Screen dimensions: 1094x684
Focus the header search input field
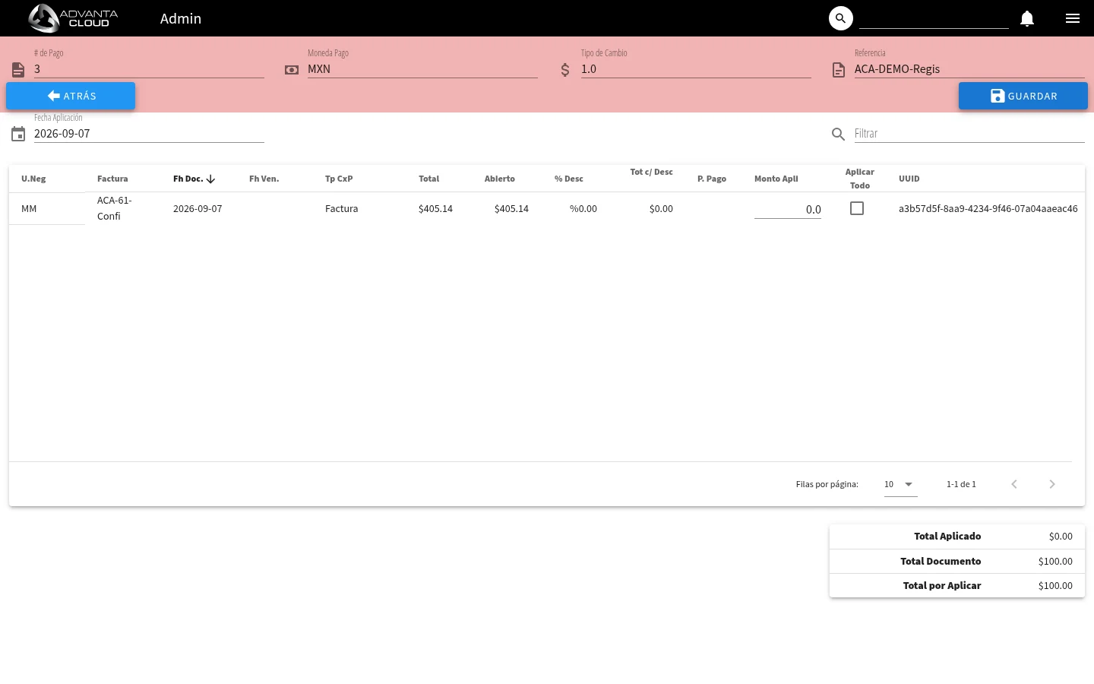(x=934, y=18)
